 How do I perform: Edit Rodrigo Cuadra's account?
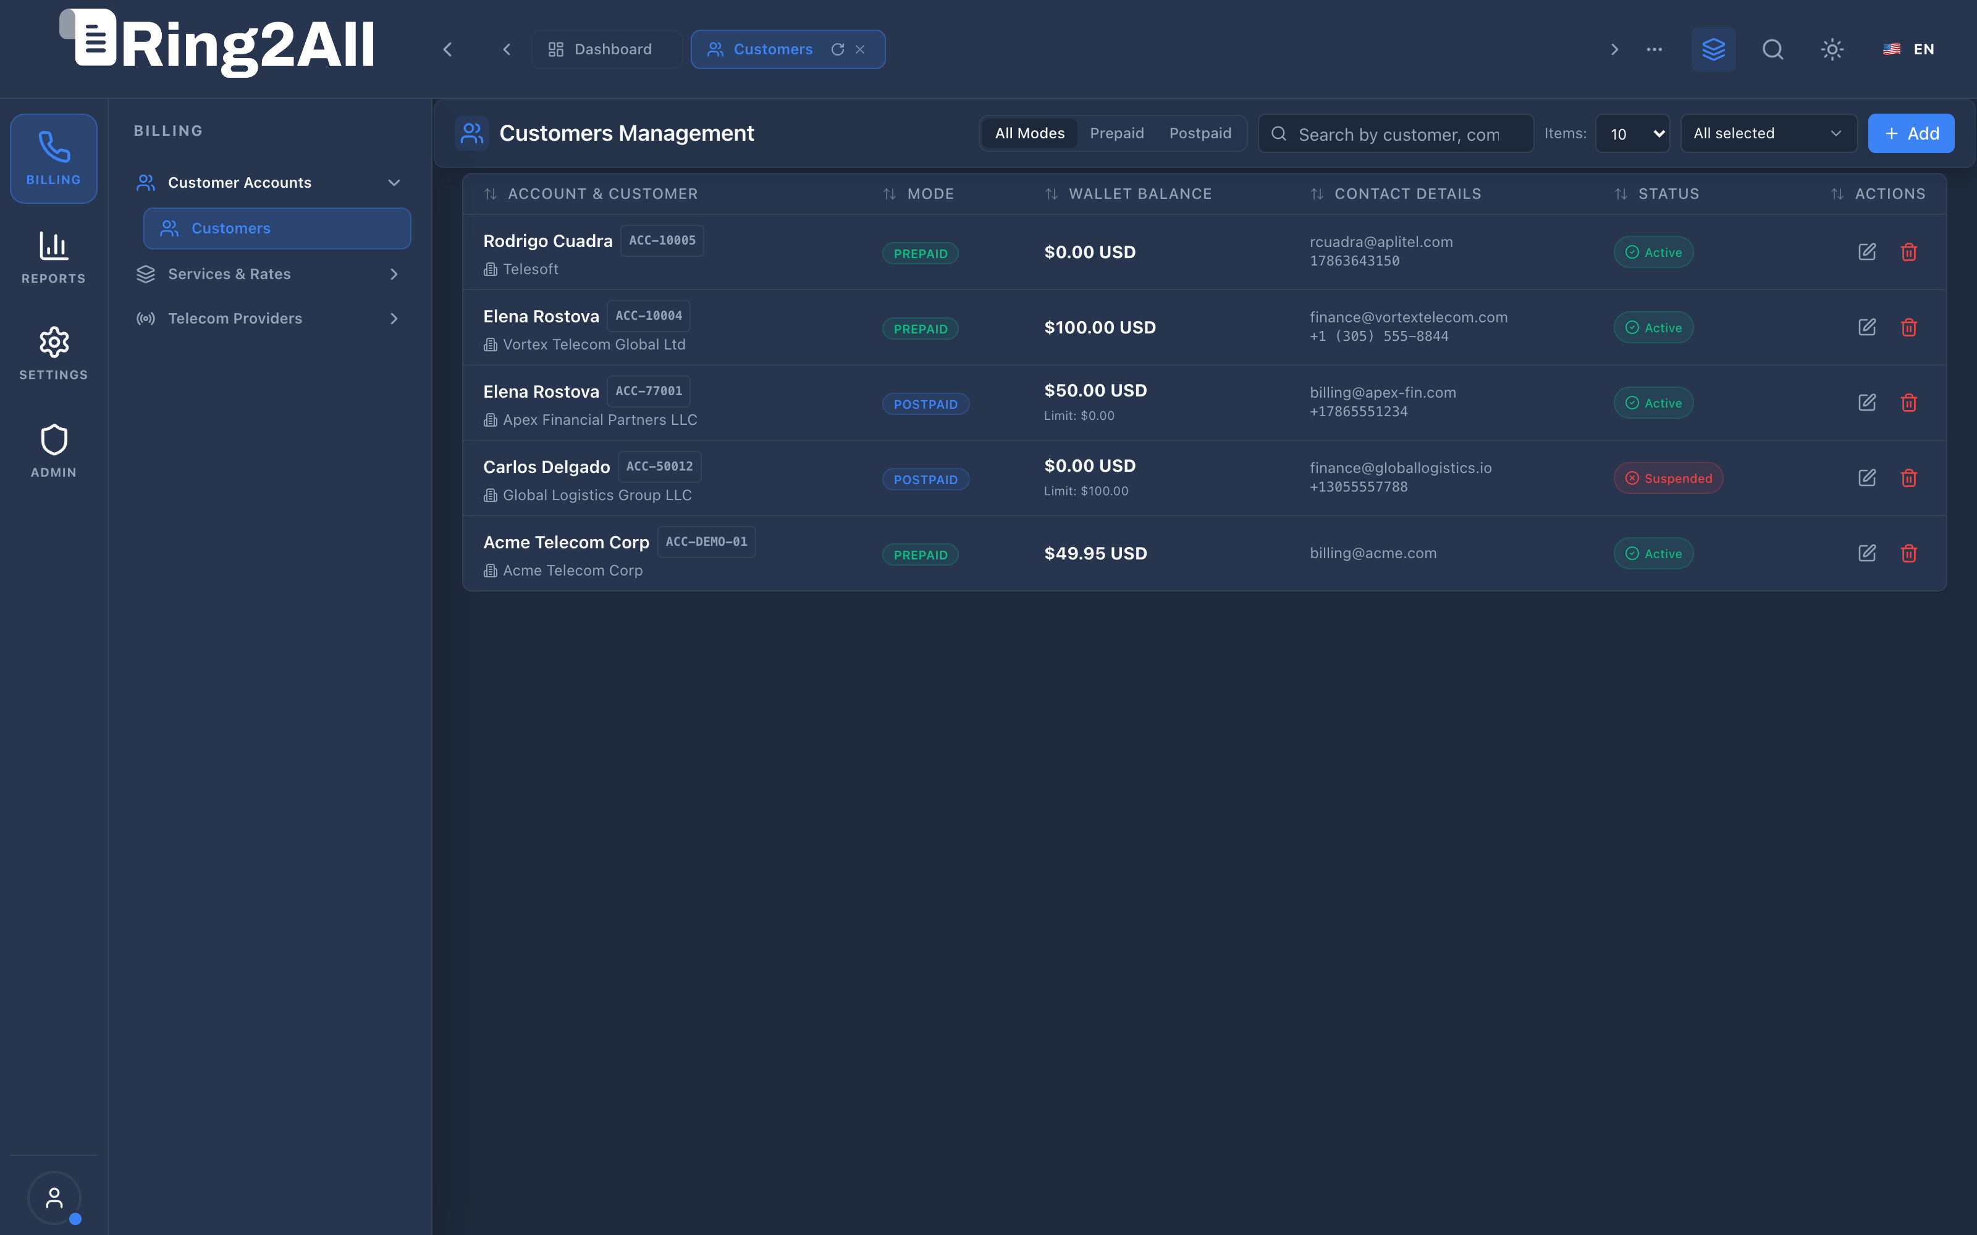1866,251
